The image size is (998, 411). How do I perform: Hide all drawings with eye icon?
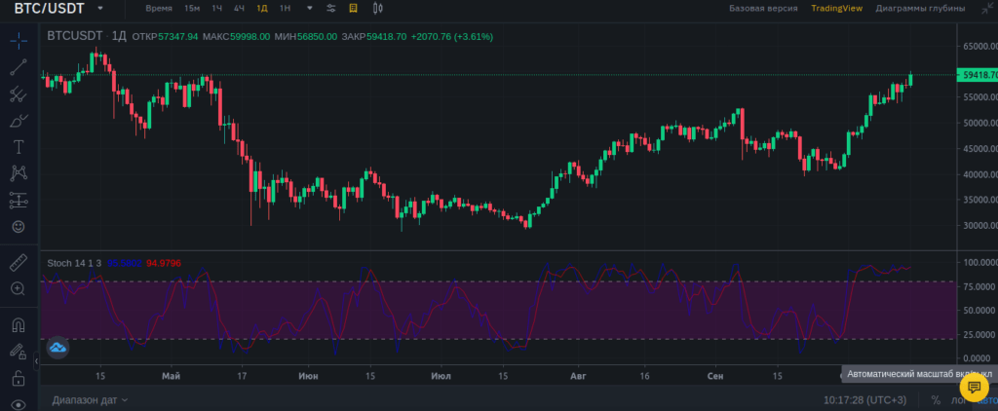click(18, 403)
